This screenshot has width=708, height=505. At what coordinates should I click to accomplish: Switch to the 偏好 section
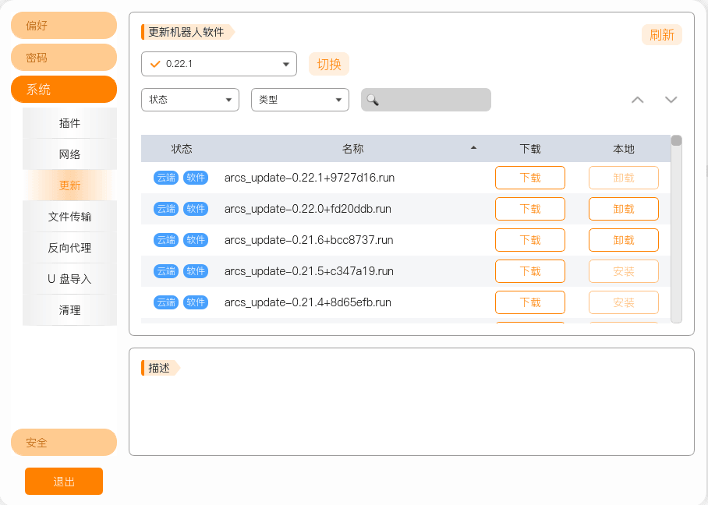64,25
